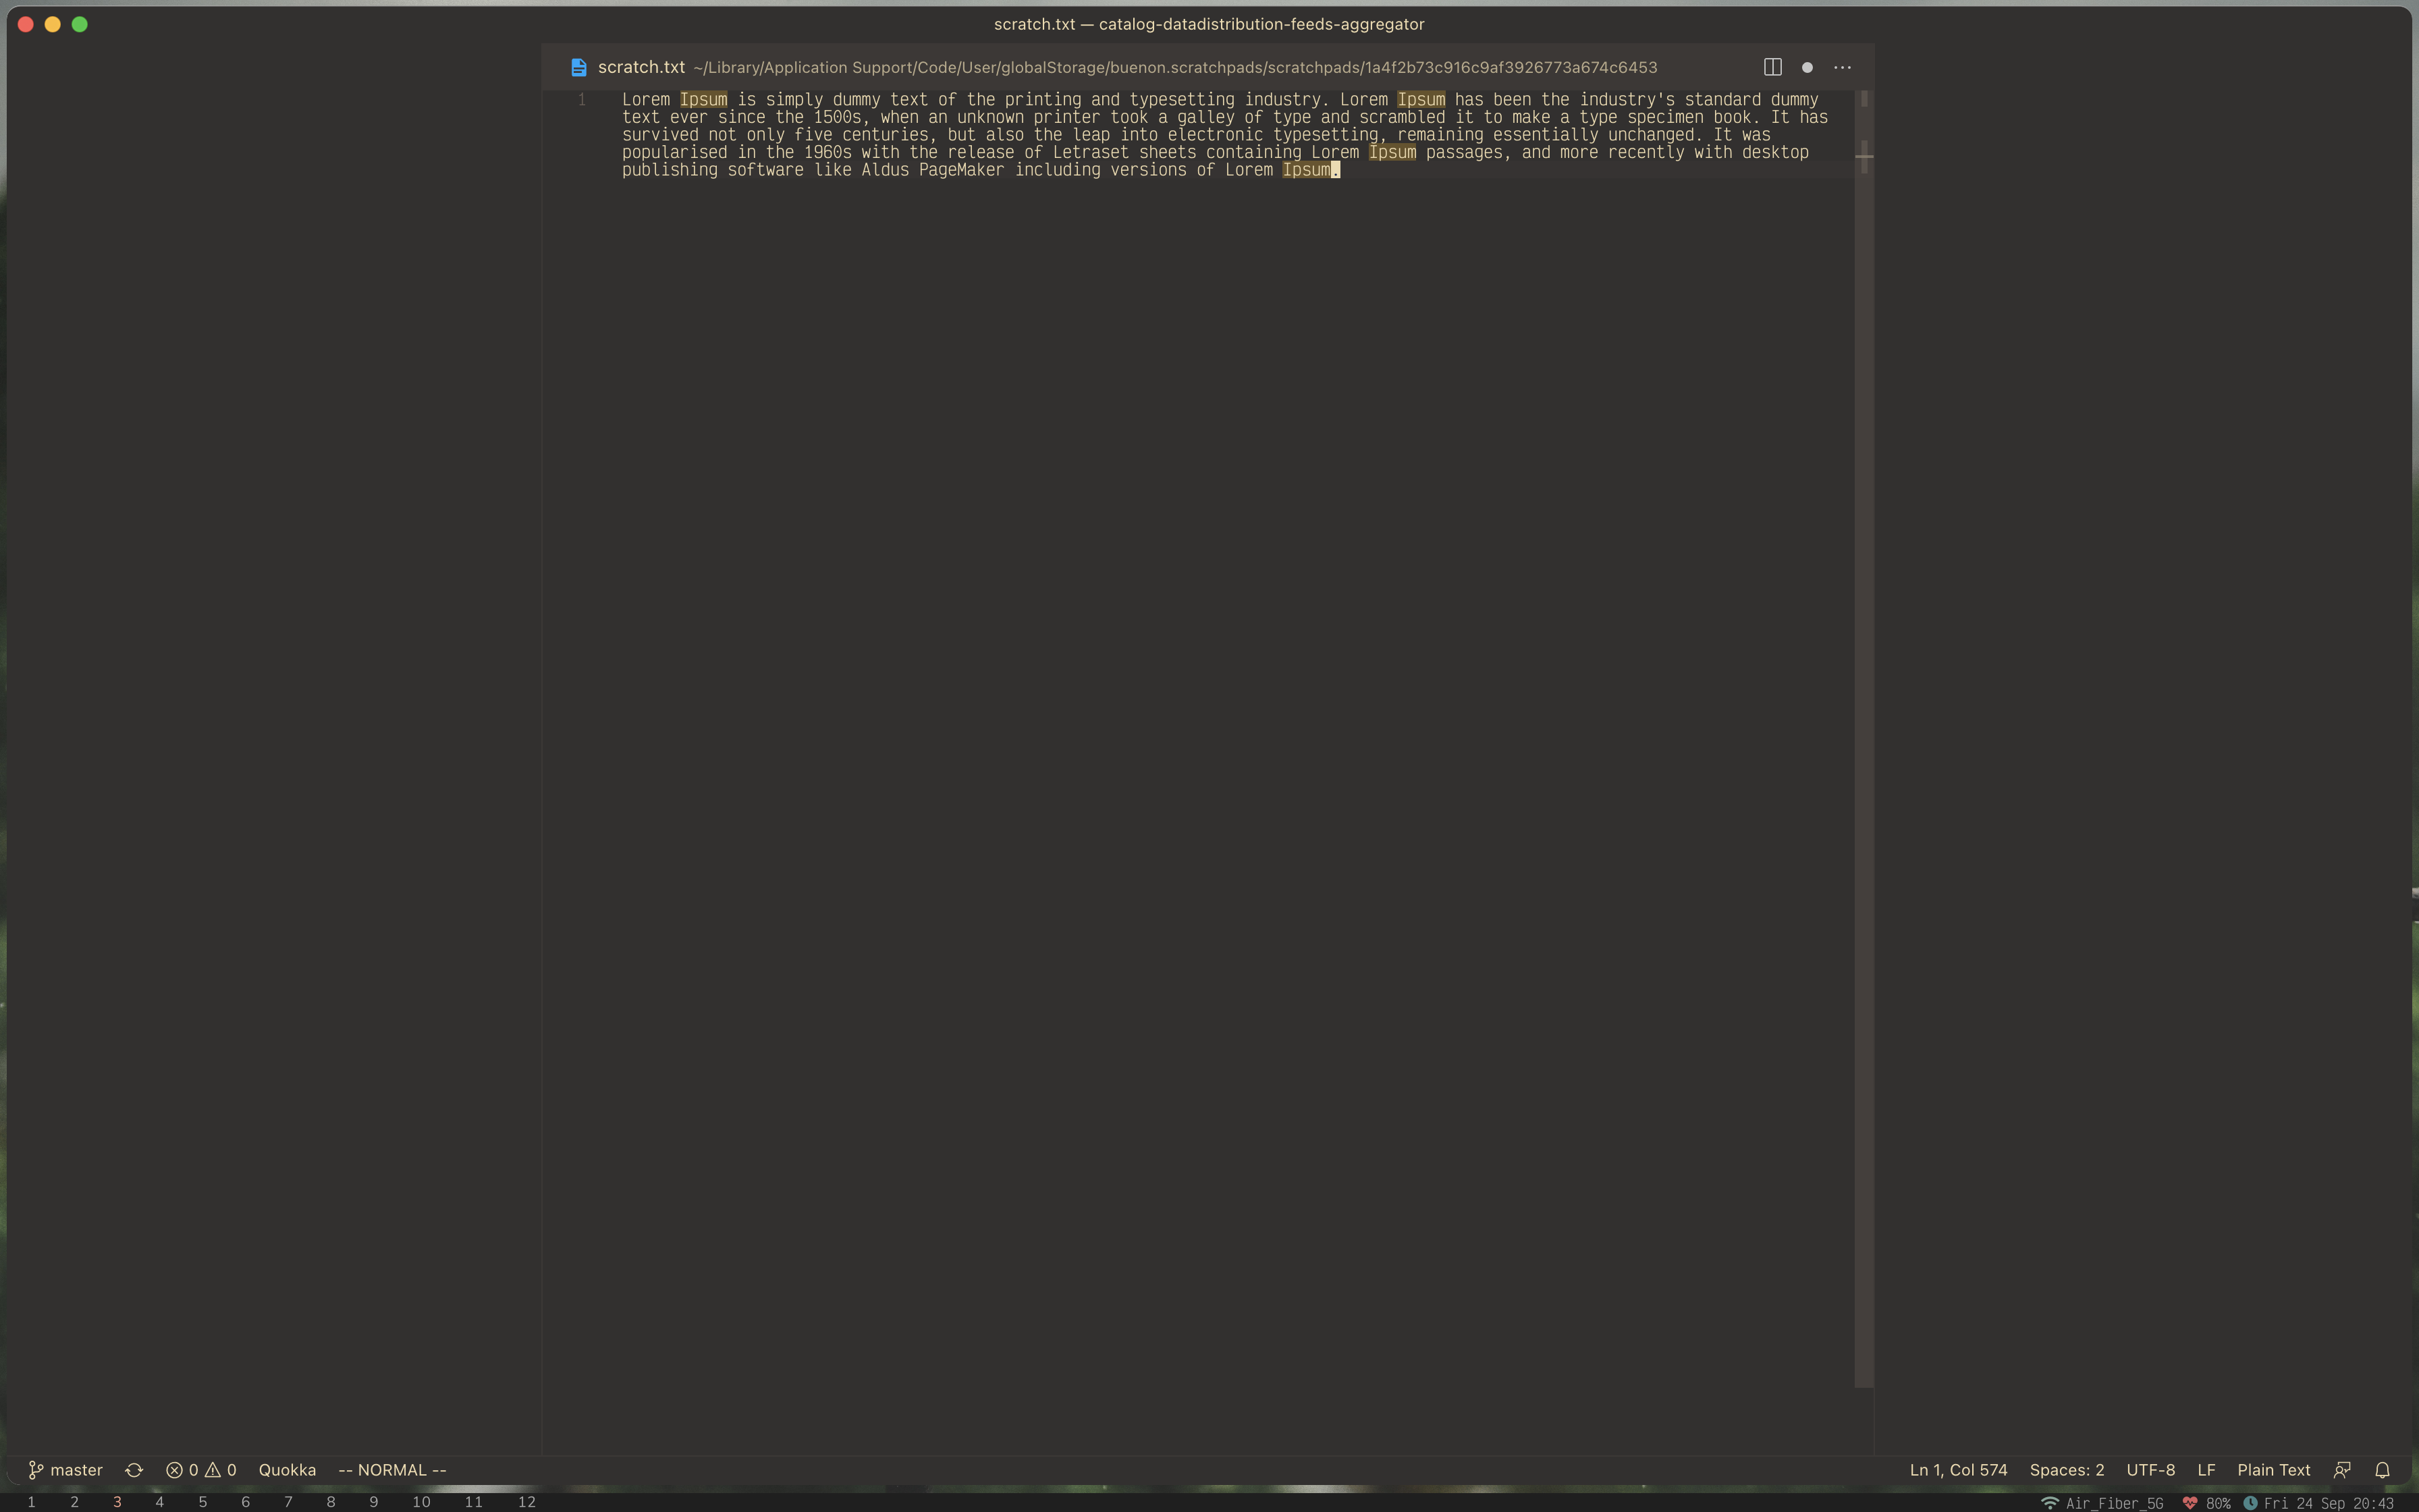Image resolution: width=2419 pixels, height=1512 pixels.
Task: Open editor more actions menu
Action: coord(1842,67)
